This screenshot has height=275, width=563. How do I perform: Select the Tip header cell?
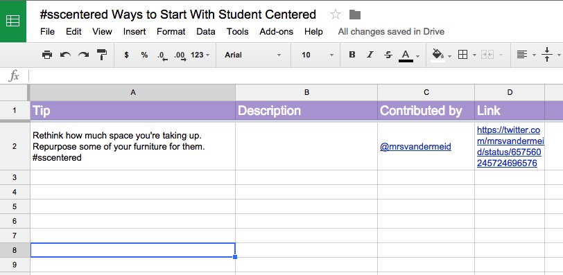[x=133, y=110]
